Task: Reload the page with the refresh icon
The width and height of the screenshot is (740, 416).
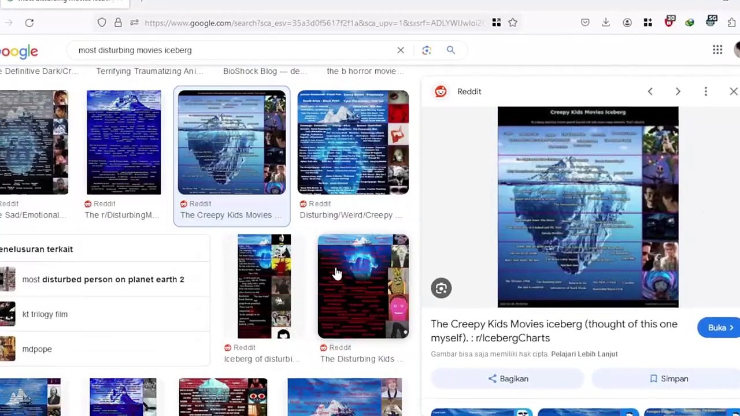Action: 29,23
